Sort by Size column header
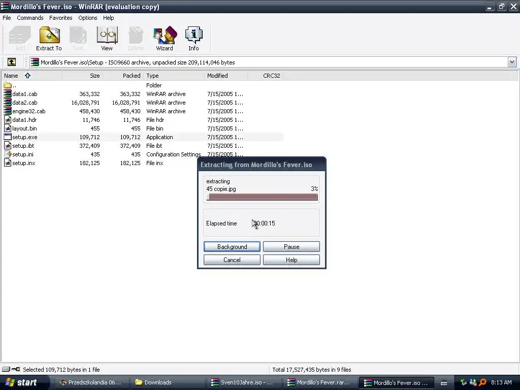The height and width of the screenshot is (390, 520). point(83,76)
